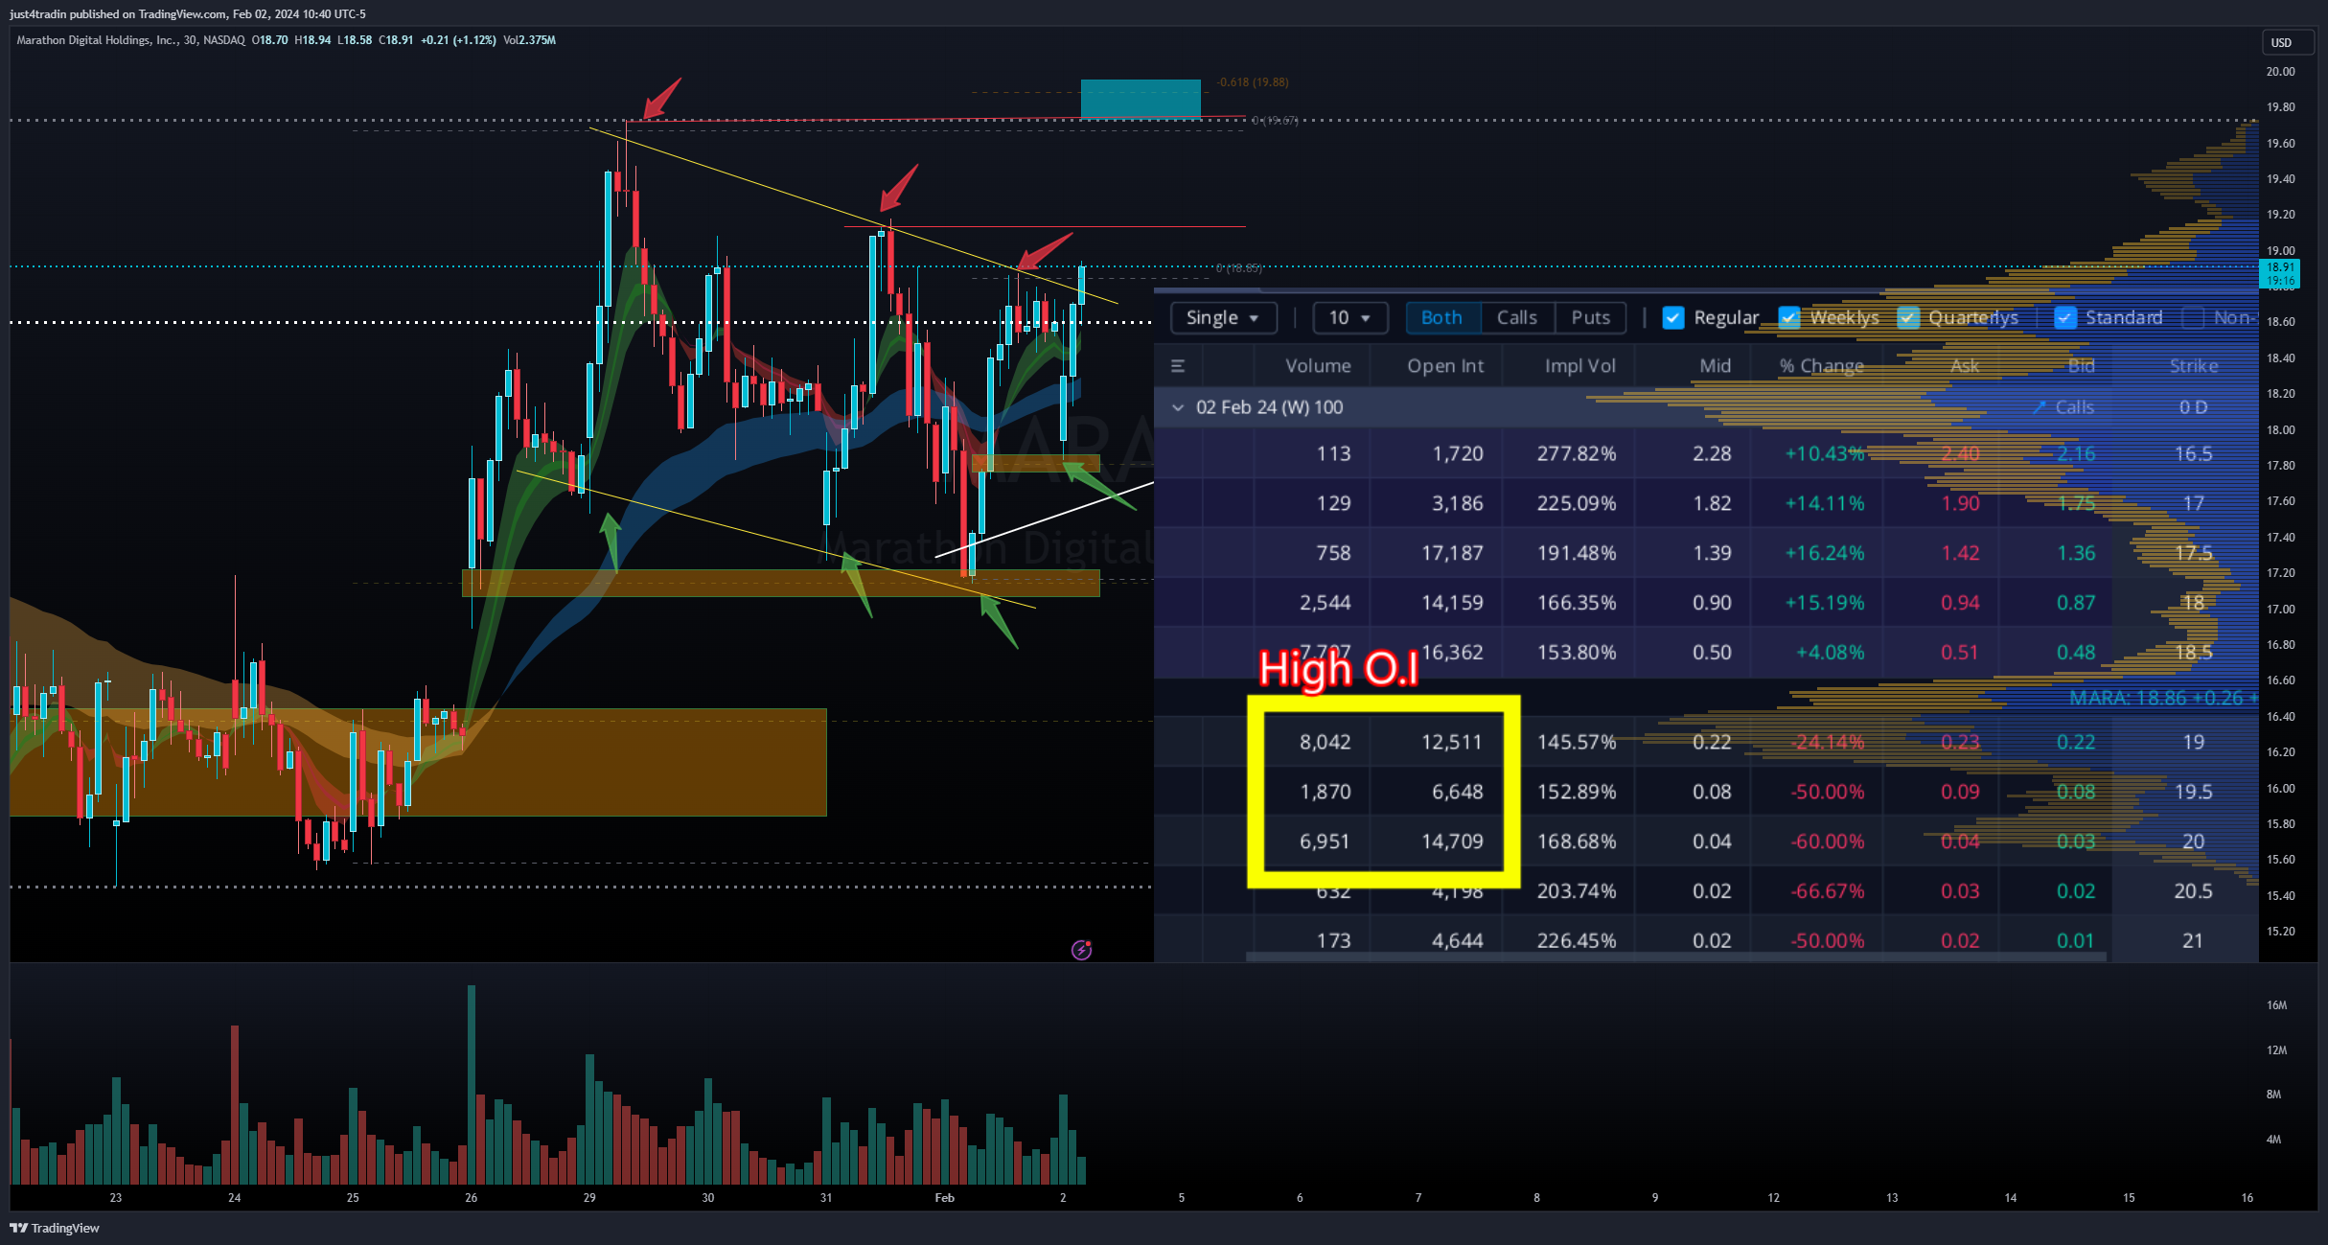Viewport: 2328px width, 1245px height.
Task: Click the 168.68% implied volatility cell
Action: pyautogui.click(x=1577, y=842)
